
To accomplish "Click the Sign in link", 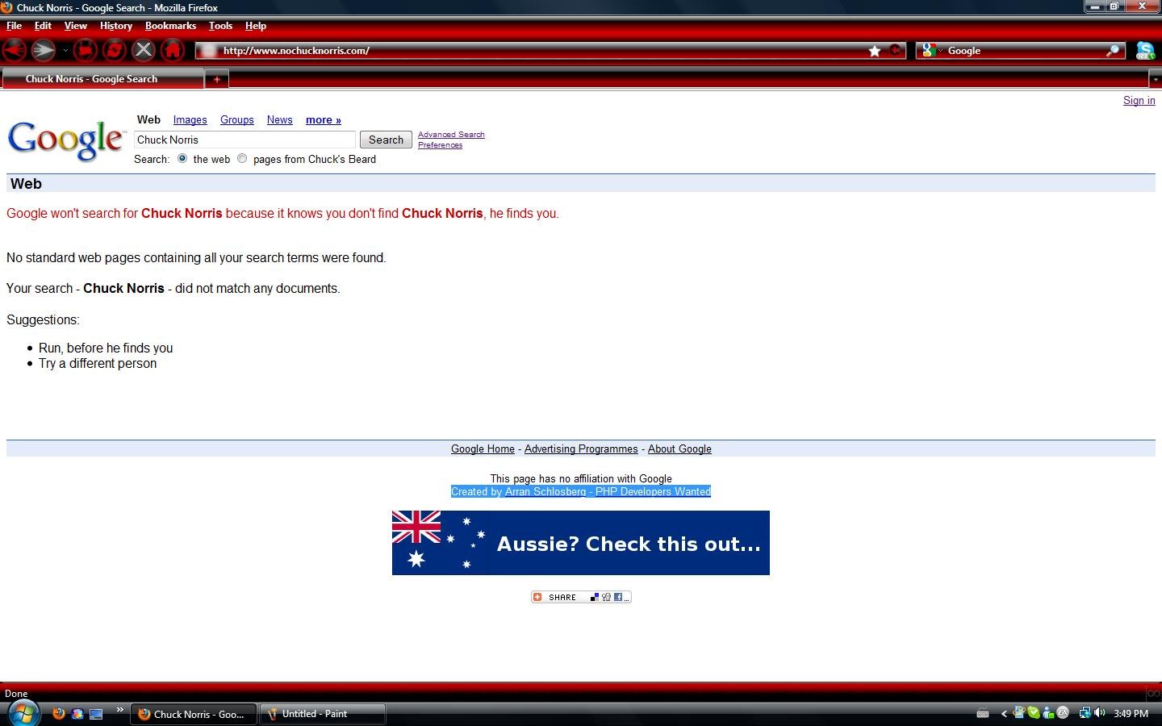I will 1139,101.
